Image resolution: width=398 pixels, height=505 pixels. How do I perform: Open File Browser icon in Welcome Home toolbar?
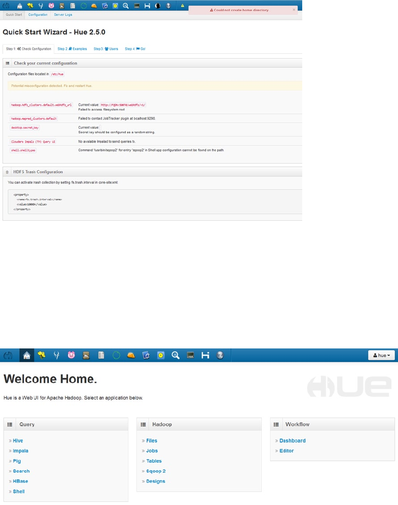[86, 355]
